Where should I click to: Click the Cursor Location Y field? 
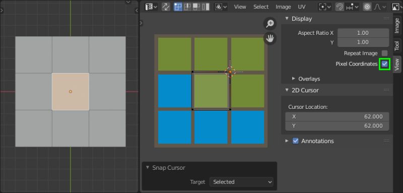tap(337, 125)
